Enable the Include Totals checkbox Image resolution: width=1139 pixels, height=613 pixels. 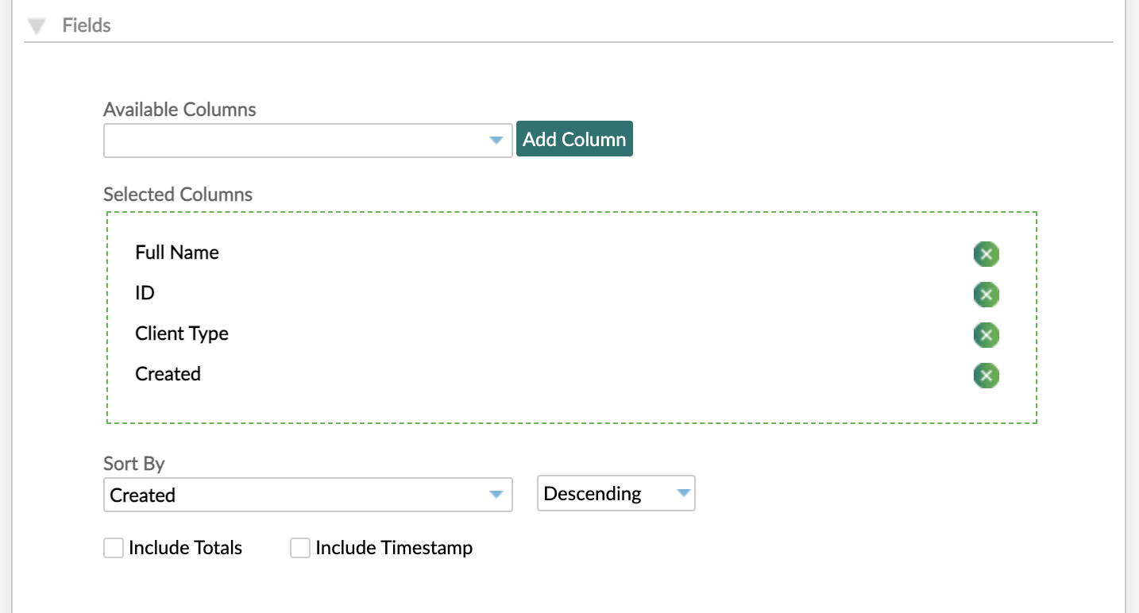pos(113,547)
